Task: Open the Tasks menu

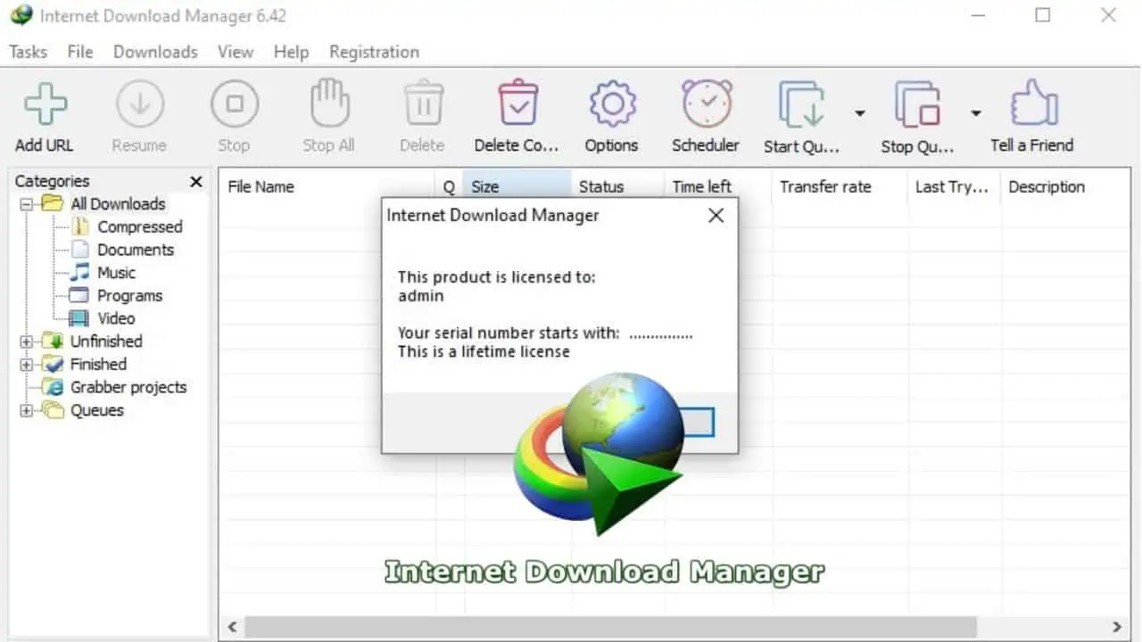Action: tap(28, 52)
